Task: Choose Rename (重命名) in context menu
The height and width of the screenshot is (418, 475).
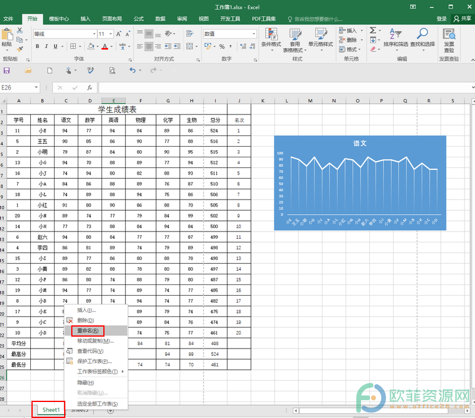Action: pos(96,331)
